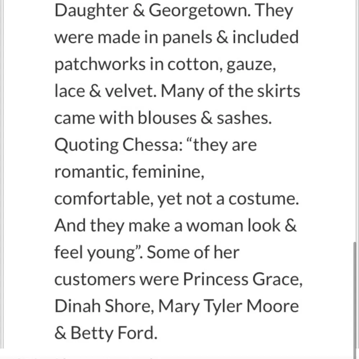Screen dimensions: 359x359
Task: Click the word "costume" in the quote
Action: click(263, 199)
